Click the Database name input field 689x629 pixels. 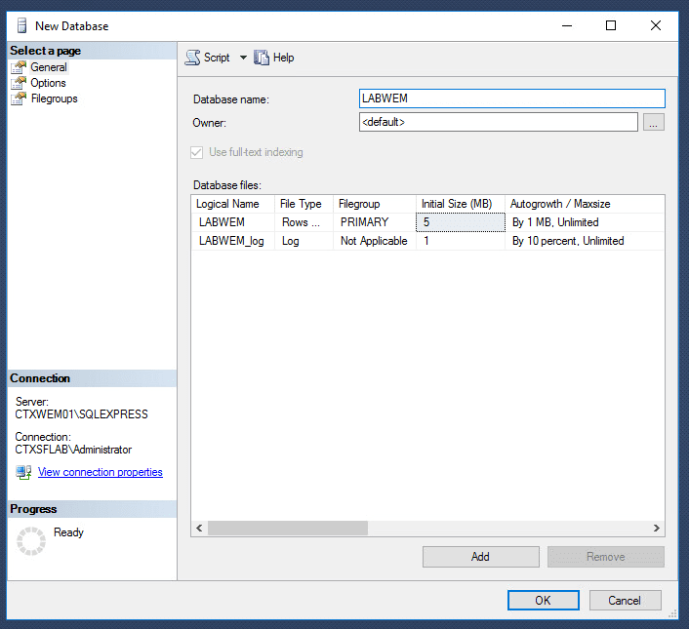(x=512, y=98)
